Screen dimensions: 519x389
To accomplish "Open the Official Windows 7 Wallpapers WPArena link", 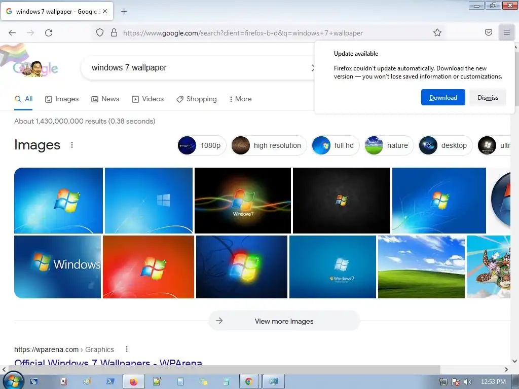I will [x=108, y=363].
